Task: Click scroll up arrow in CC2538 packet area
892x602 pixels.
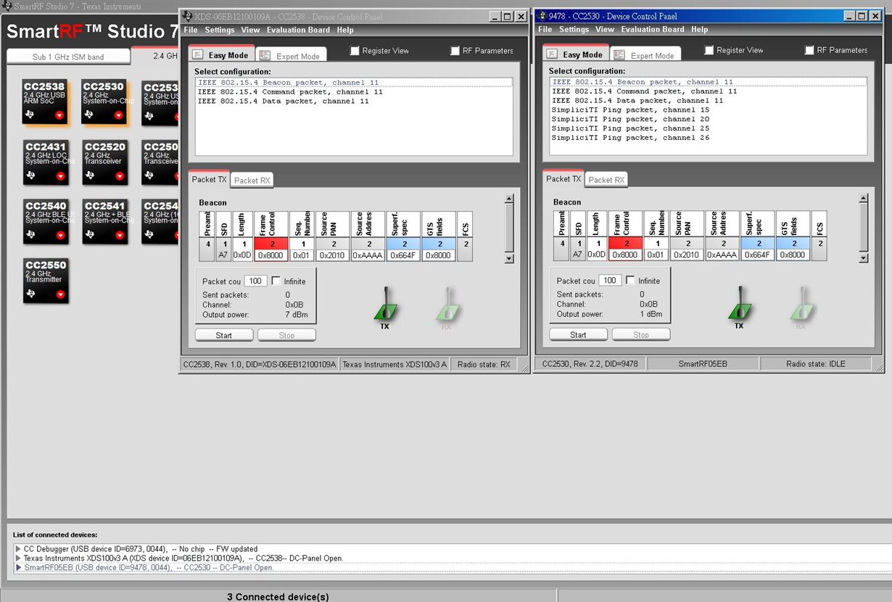Action: pos(509,199)
